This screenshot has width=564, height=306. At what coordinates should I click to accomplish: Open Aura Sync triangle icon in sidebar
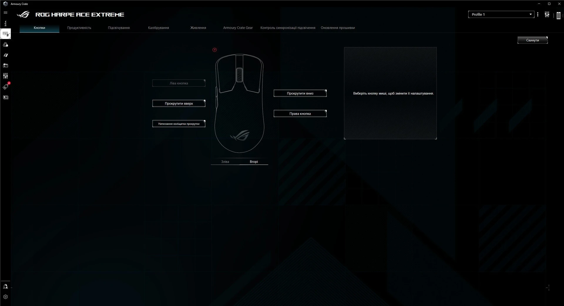tap(5, 45)
